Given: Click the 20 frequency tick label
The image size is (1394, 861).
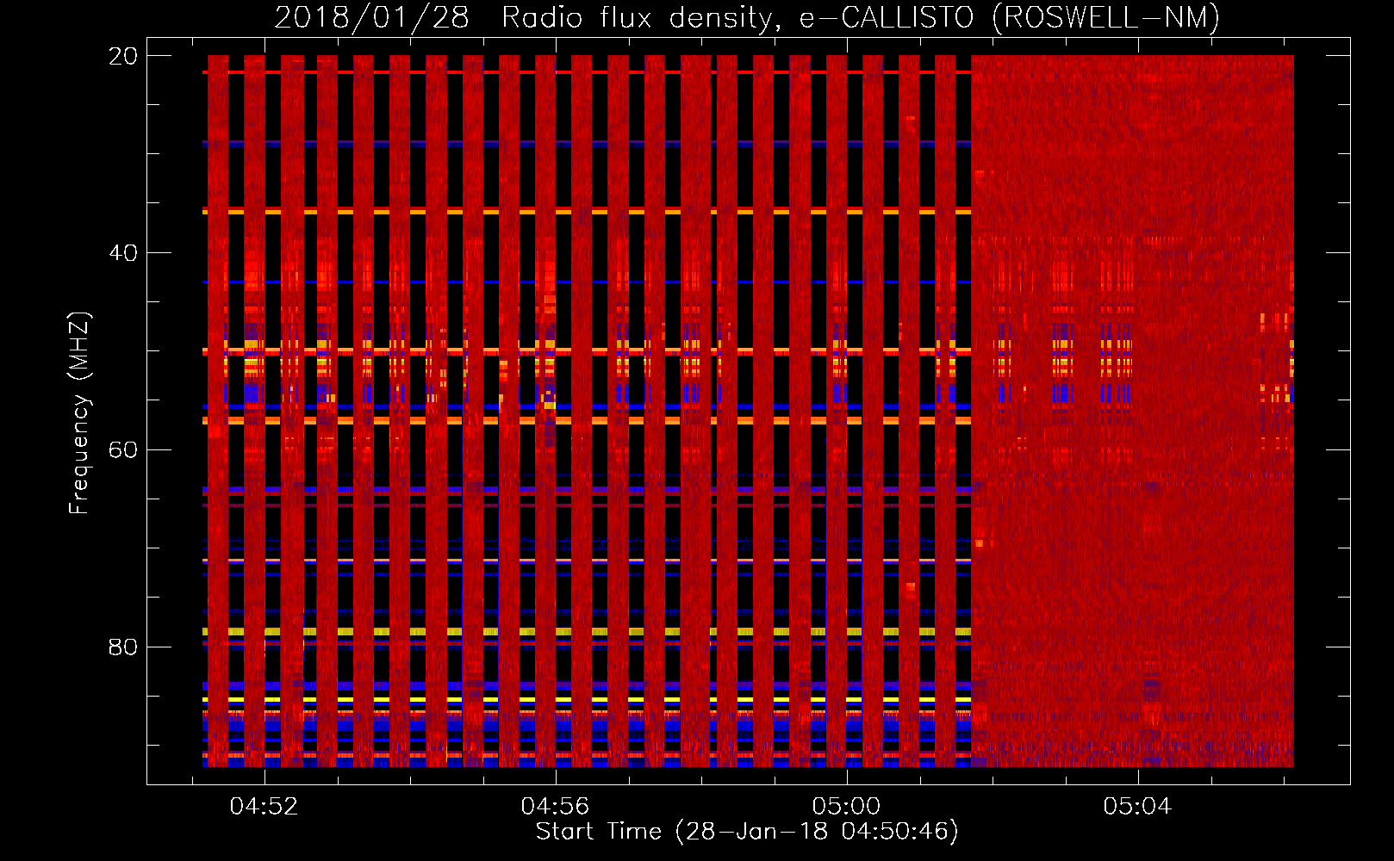Looking at the screenshot, I should point(123,56).
